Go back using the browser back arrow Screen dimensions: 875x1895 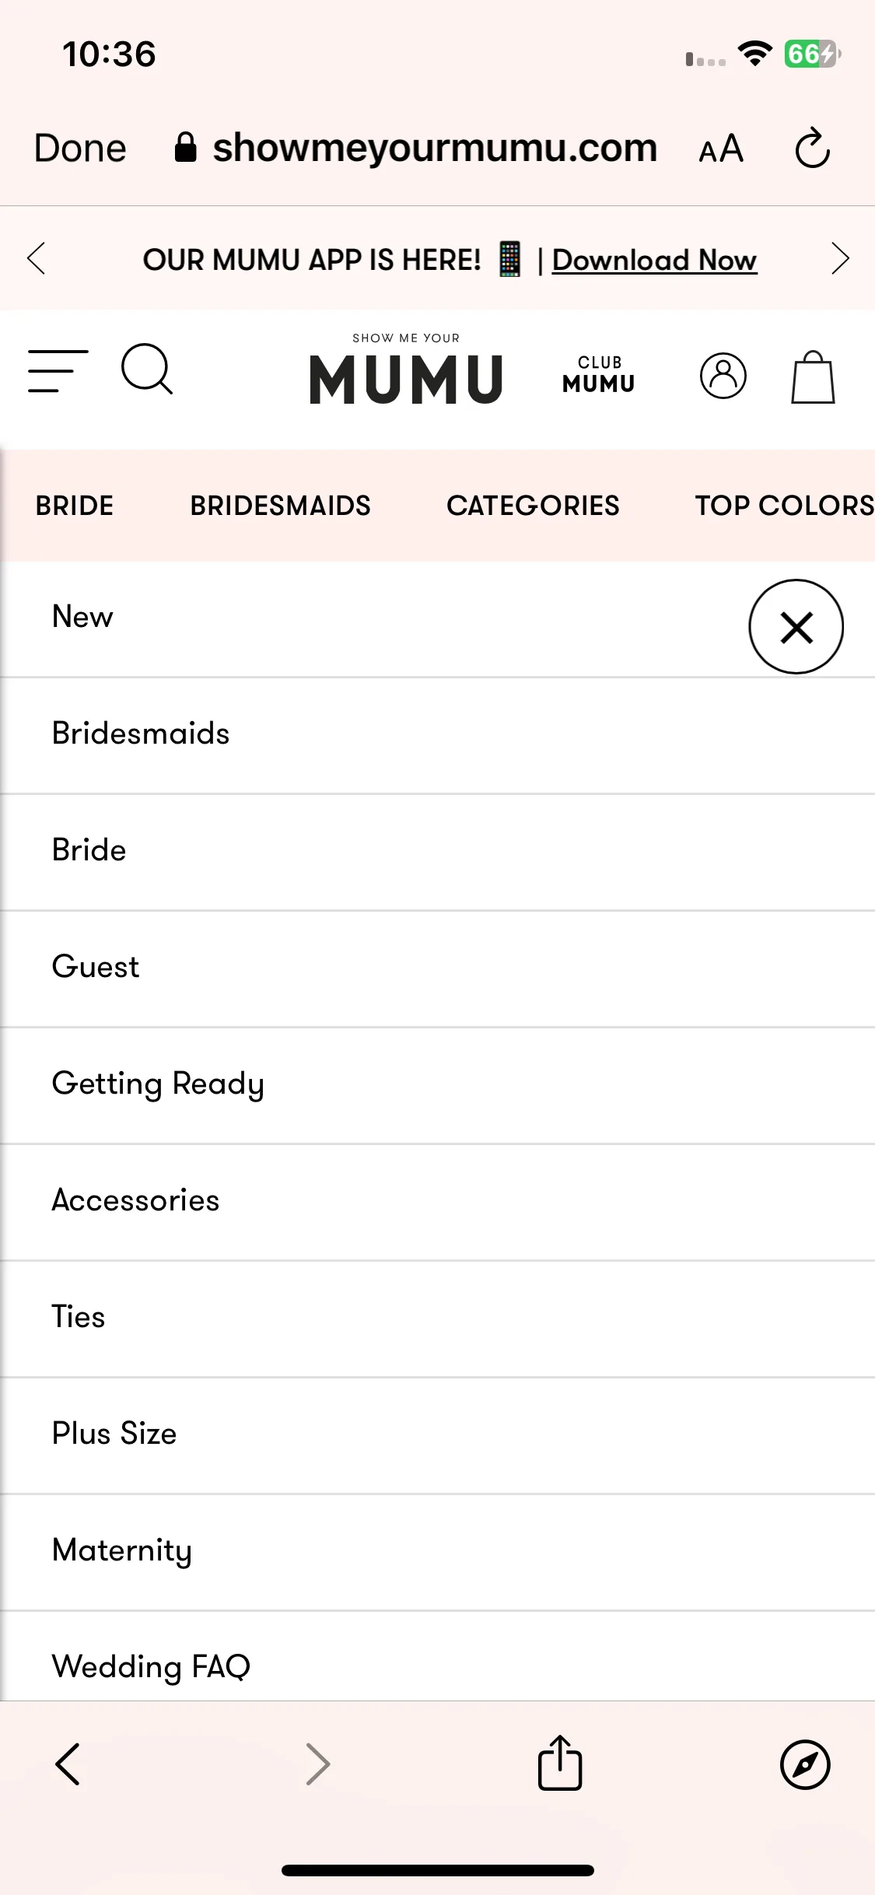(x=68, y=1764)
